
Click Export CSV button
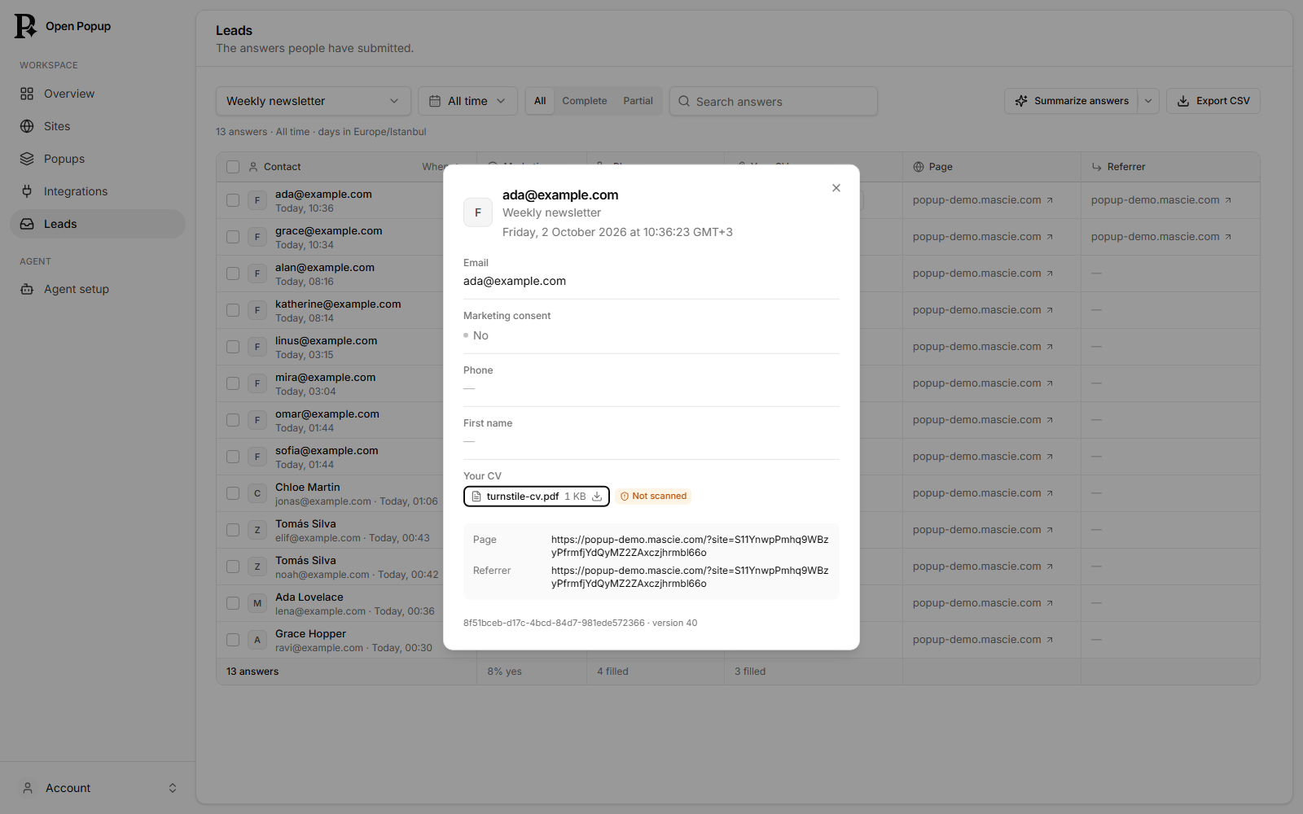(x=1213, y=101)
